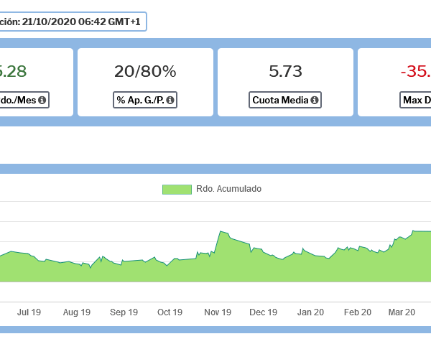This screenshot has height=339, width=431.
Task: Click the Dec 19 axis label
Action: (264, 312)
